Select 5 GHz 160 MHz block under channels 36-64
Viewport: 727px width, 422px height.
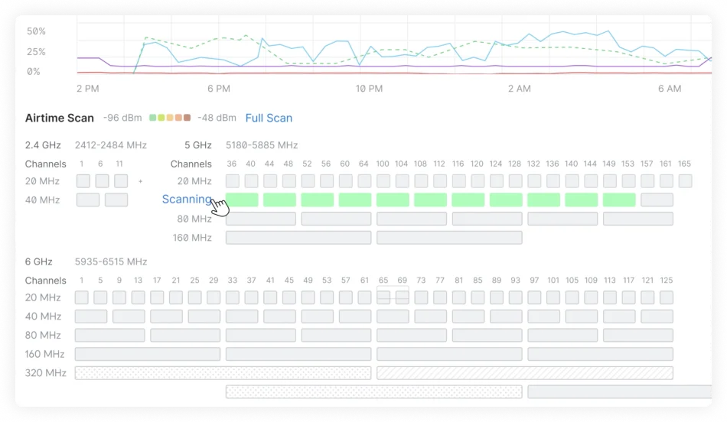tap(298, 238)
